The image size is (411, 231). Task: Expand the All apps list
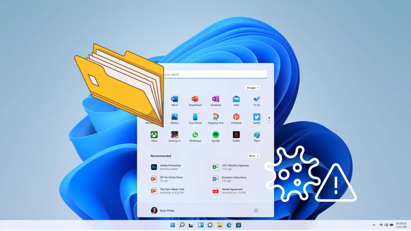(x=252, y=88)
